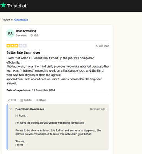Image resolution: width=142 pixels, height=154 pixels.
Task: Select the 'Reply from Openreach' heading
Action: pos(30,109)
